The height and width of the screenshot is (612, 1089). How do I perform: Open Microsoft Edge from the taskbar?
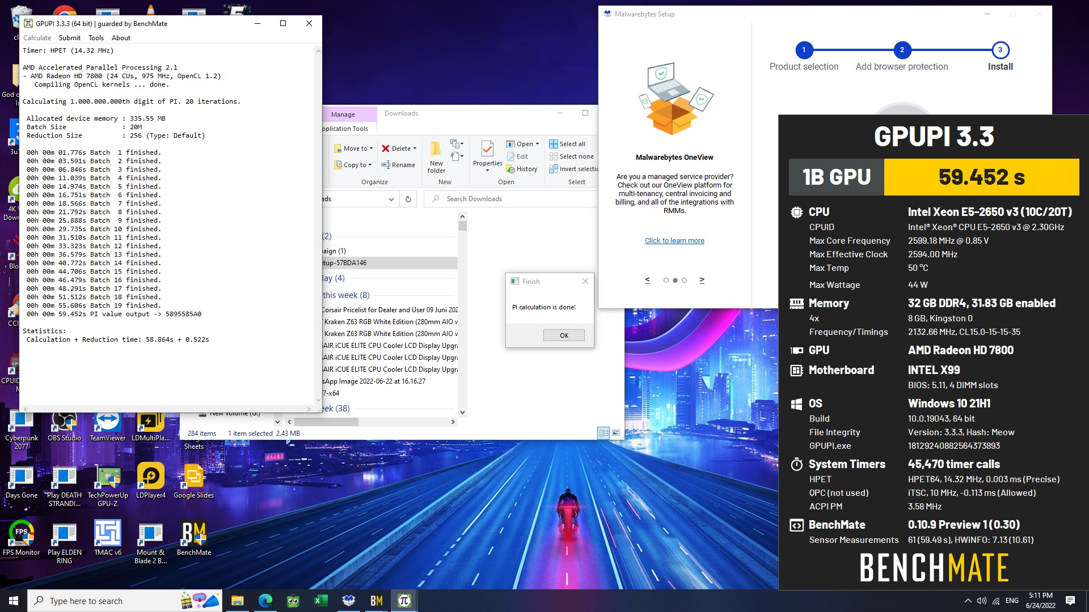tap(265, 601)
